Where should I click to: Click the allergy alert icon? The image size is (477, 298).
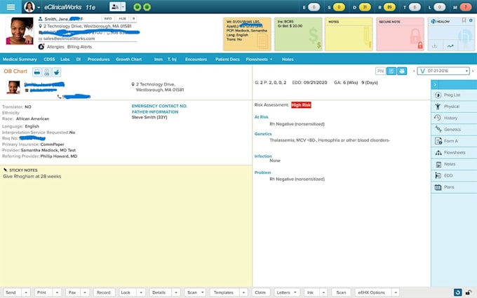(41, 47)
